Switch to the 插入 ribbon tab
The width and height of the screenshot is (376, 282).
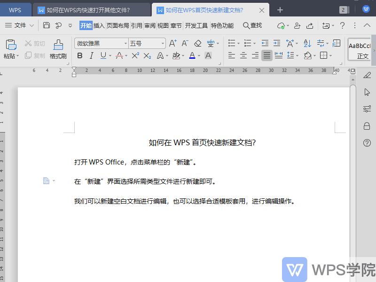tap(99, 25)
